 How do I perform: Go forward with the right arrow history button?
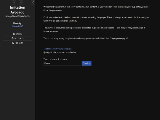21,2
